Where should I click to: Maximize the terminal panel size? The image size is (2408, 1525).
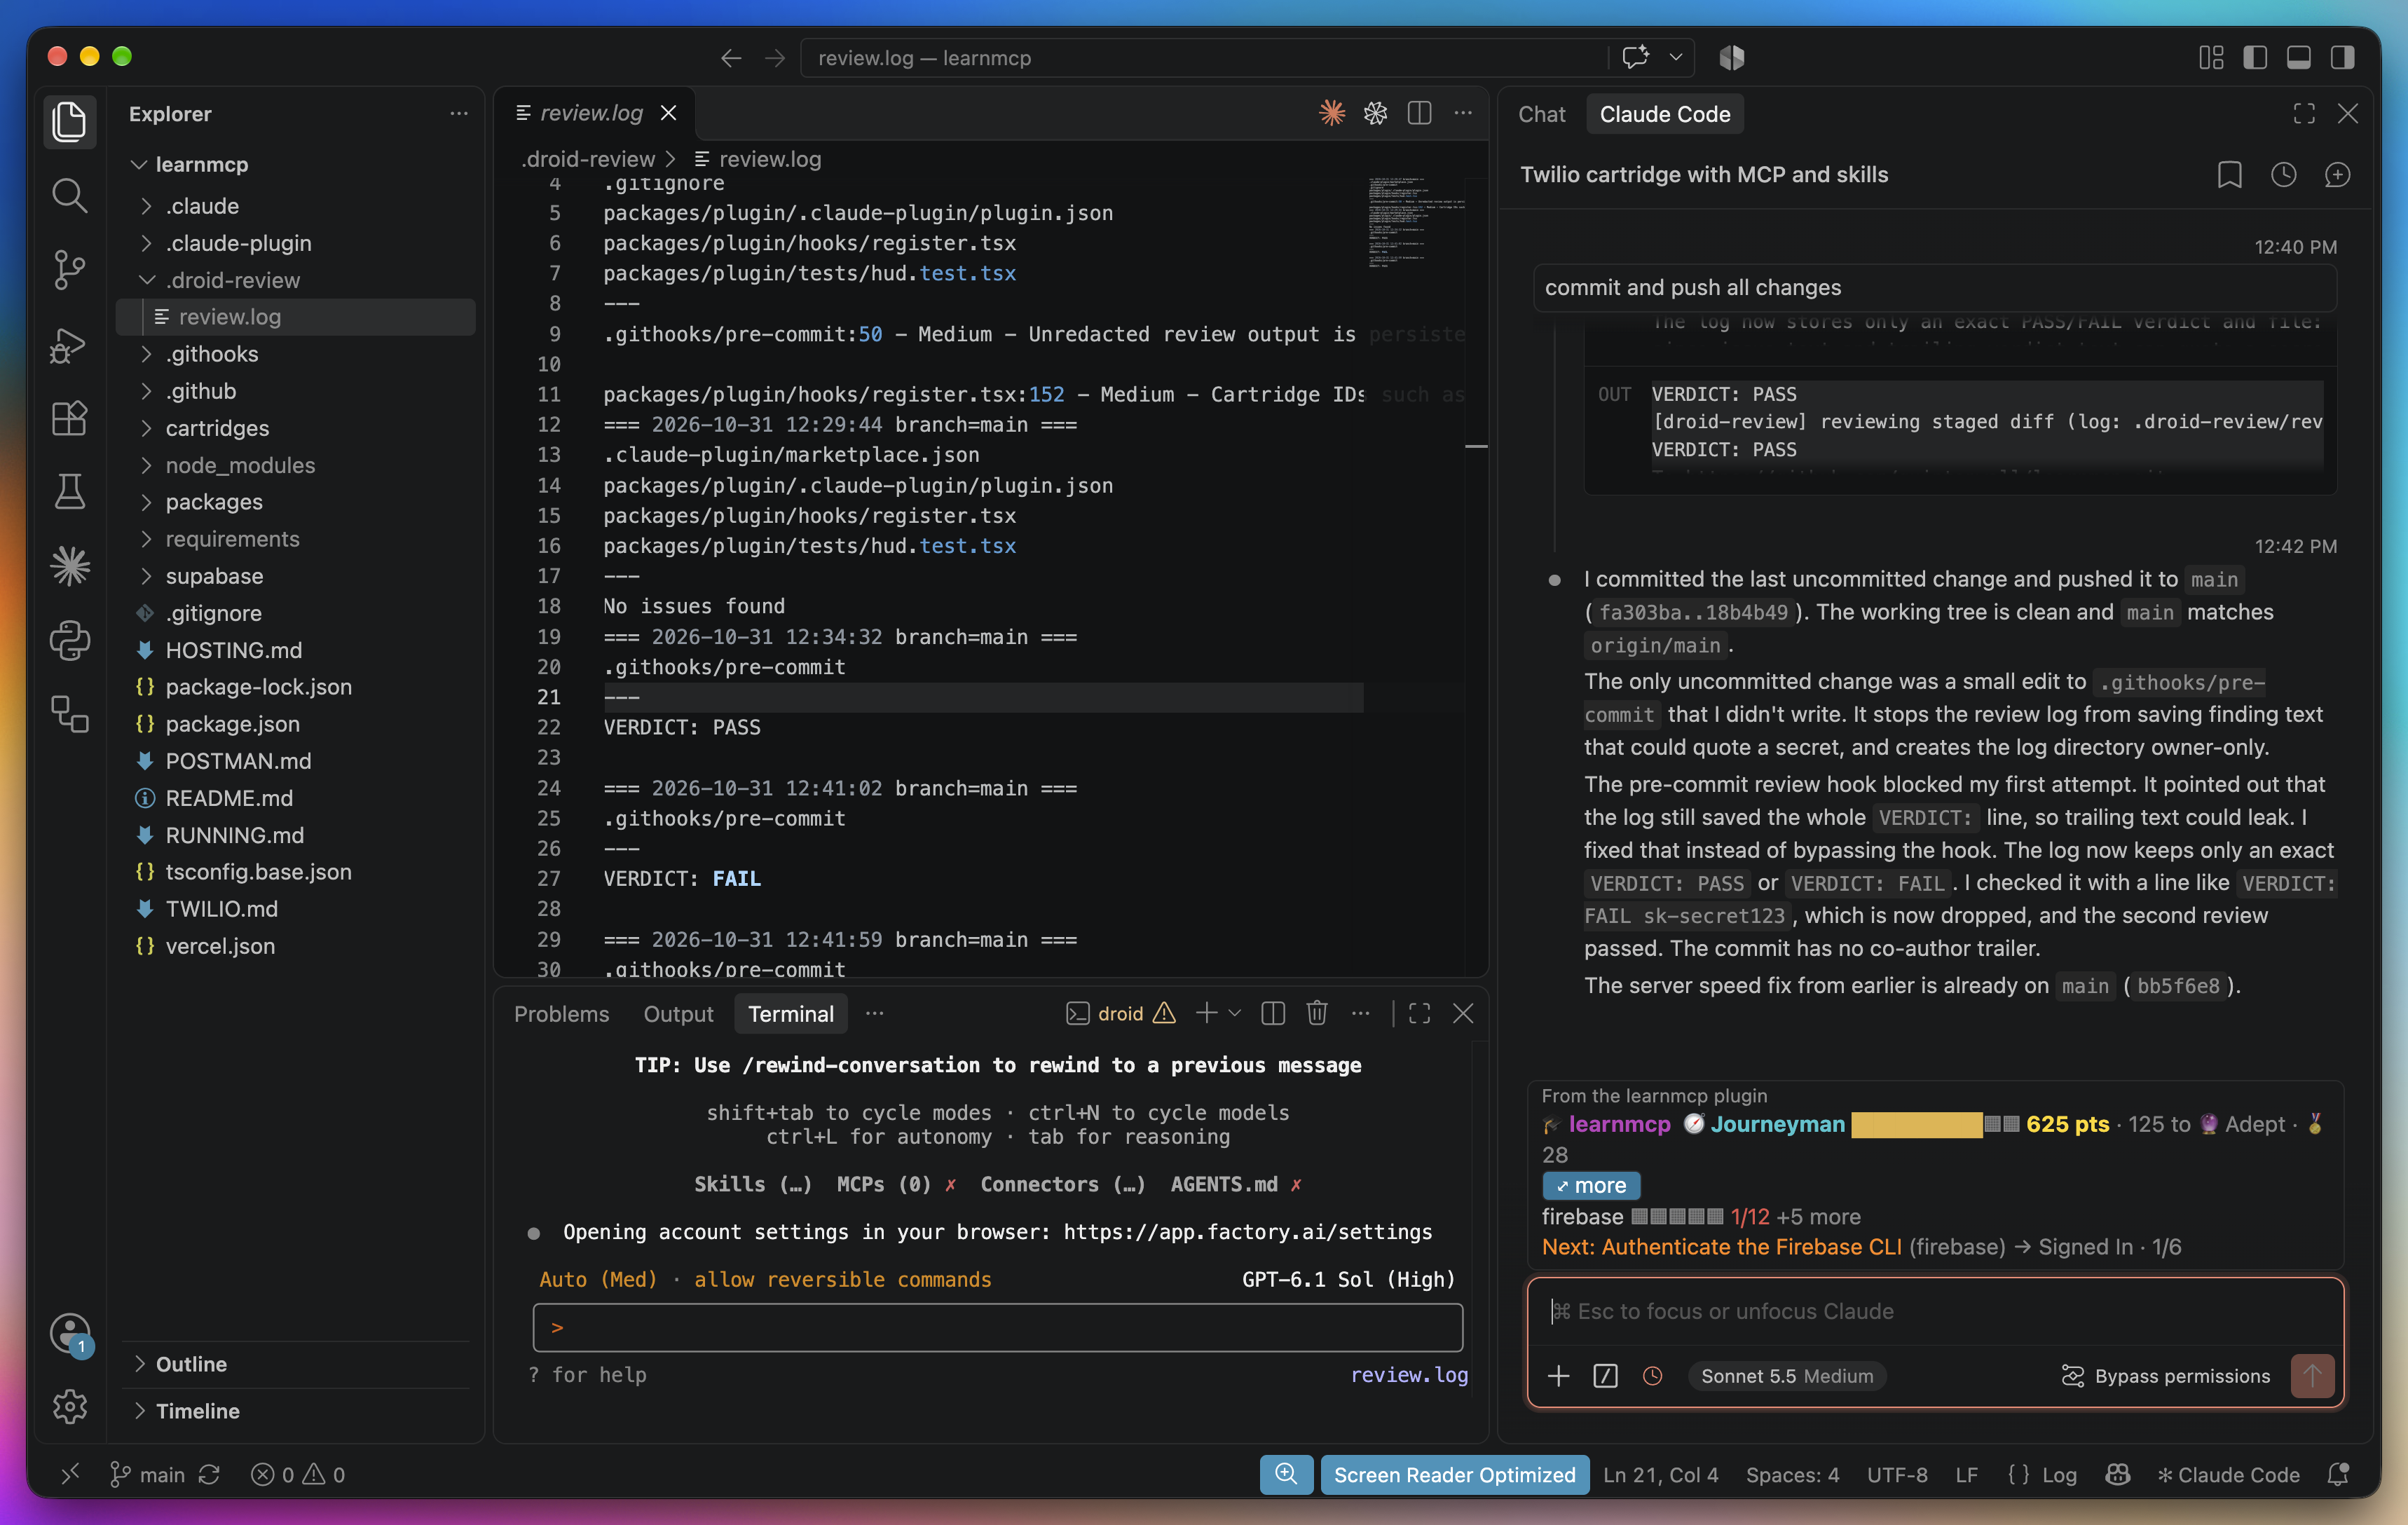(1419, 1013)
